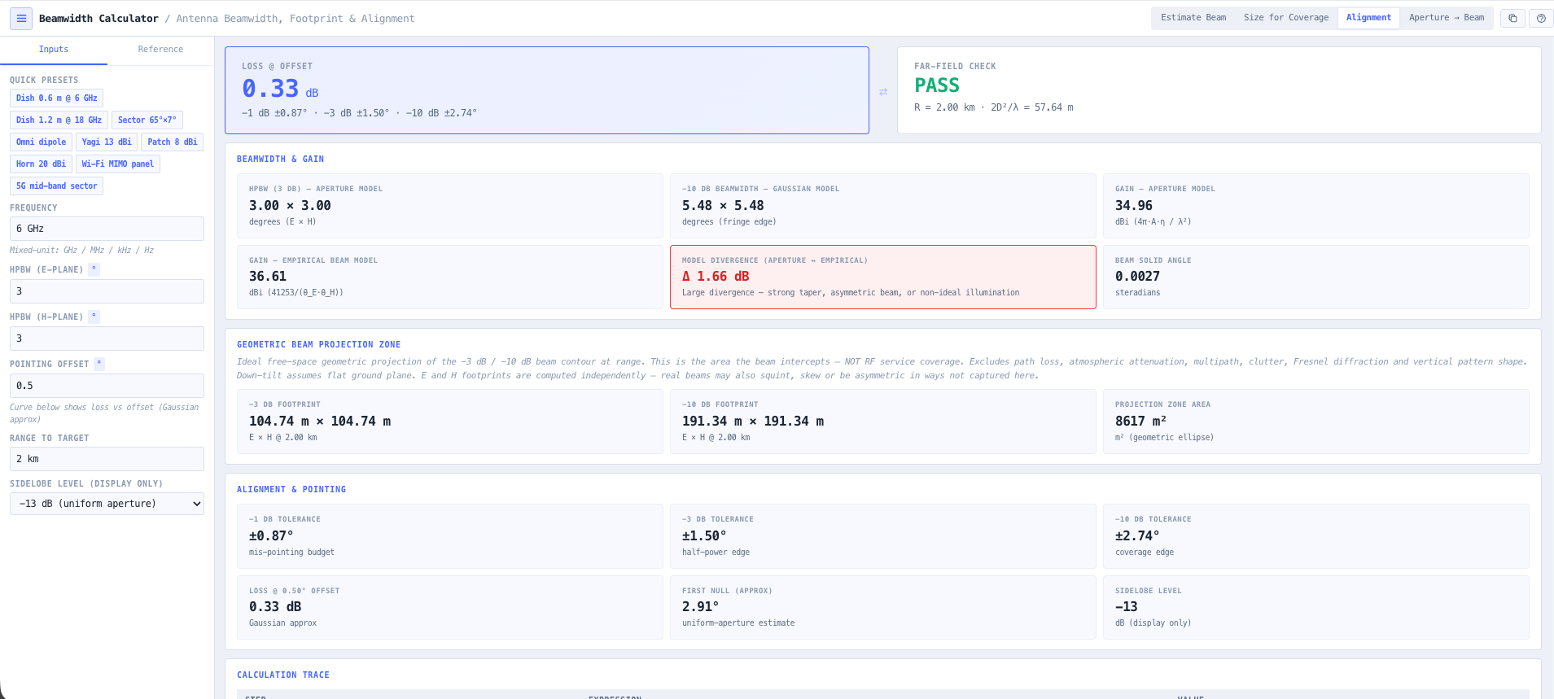
Task: Toggle the degree unit badge for Pointing Offset
Action: 99,364
